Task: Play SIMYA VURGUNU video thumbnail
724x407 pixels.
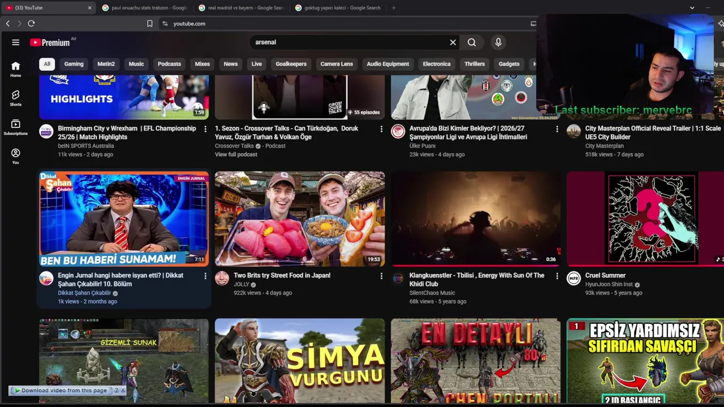Action: click(x=300, y=361)
